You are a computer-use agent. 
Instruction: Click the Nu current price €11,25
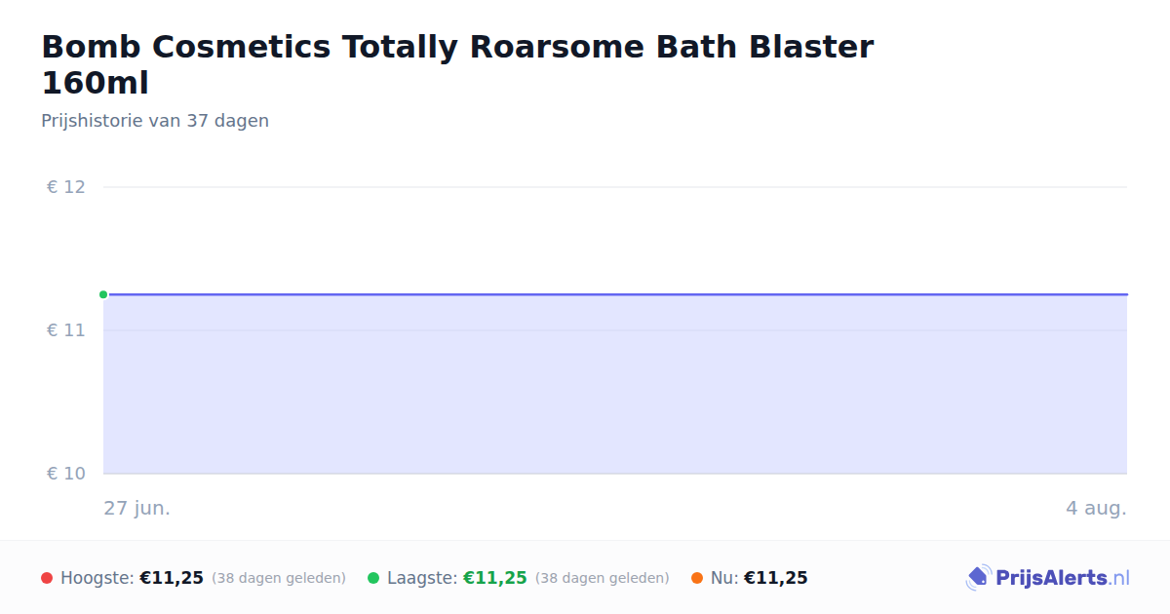pyautogui.click(x=776, y=578)
